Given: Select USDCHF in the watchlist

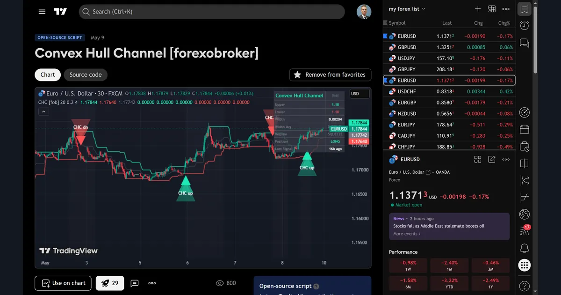Looking at the screenshot, I should pos(449,91).
